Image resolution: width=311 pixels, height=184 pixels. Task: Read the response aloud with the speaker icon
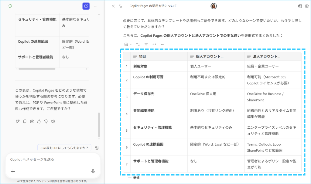(53, 121)
